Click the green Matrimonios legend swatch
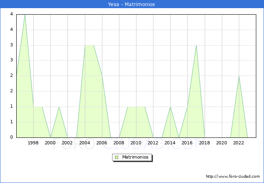 coord(117,157)
